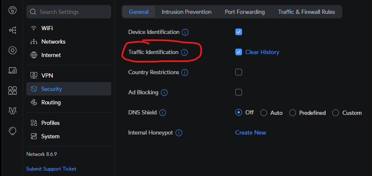Click the info icon next to Traffic Identification

[x=184, y=52]
